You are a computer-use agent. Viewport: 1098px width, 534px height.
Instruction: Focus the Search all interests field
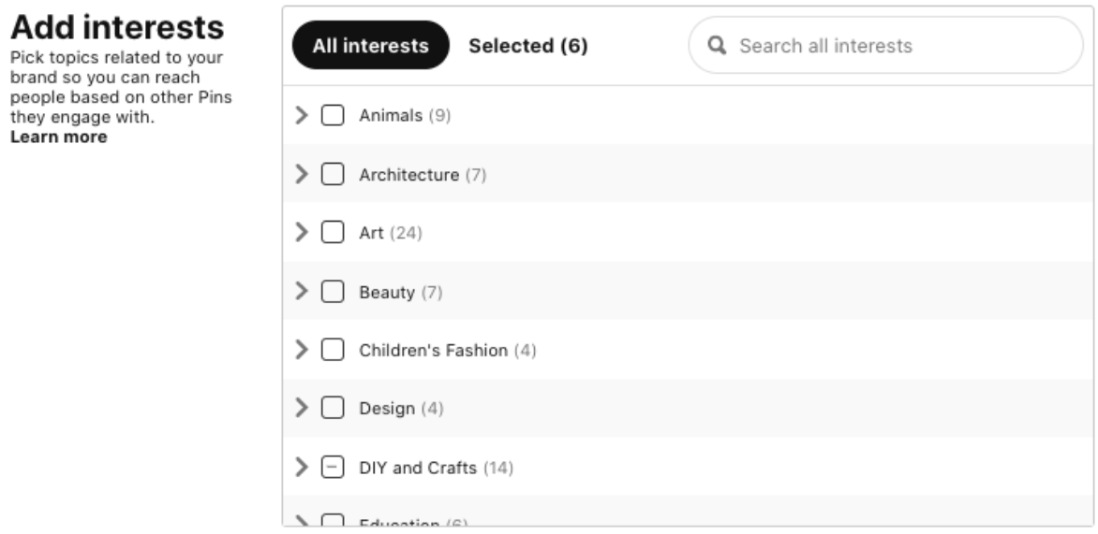point(899,46)
